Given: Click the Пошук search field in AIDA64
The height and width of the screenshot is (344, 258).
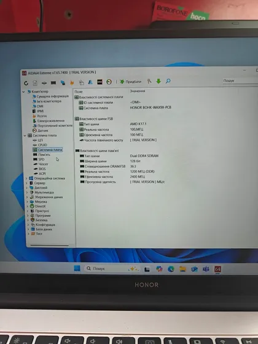Looking at the screenshot, I should click(x=240, y=80).
